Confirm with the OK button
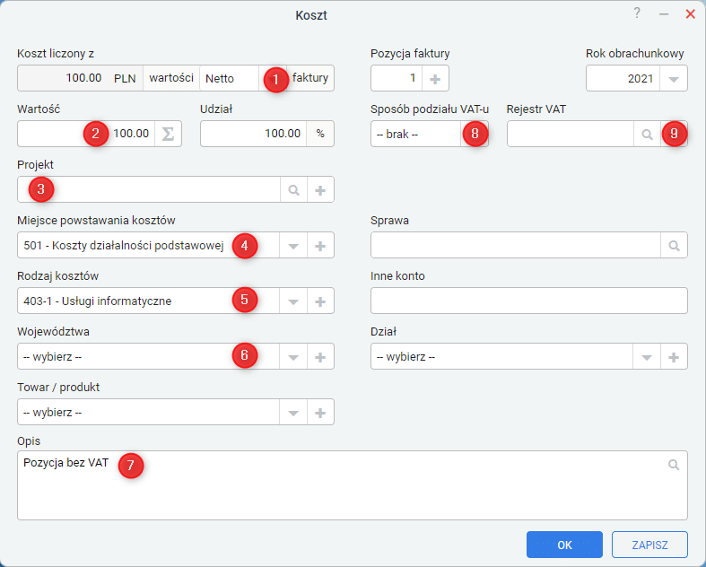The image size is (706, 567). (x=564, y=545)
